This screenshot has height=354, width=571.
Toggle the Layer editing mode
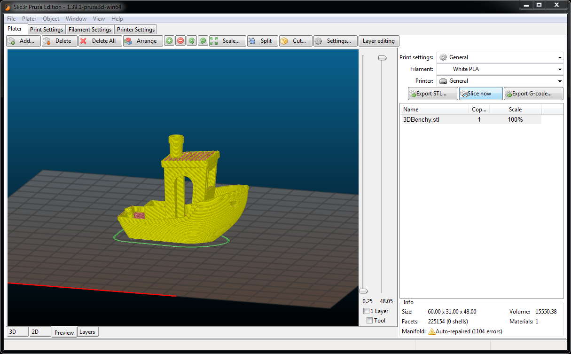(x=379, y=40)
